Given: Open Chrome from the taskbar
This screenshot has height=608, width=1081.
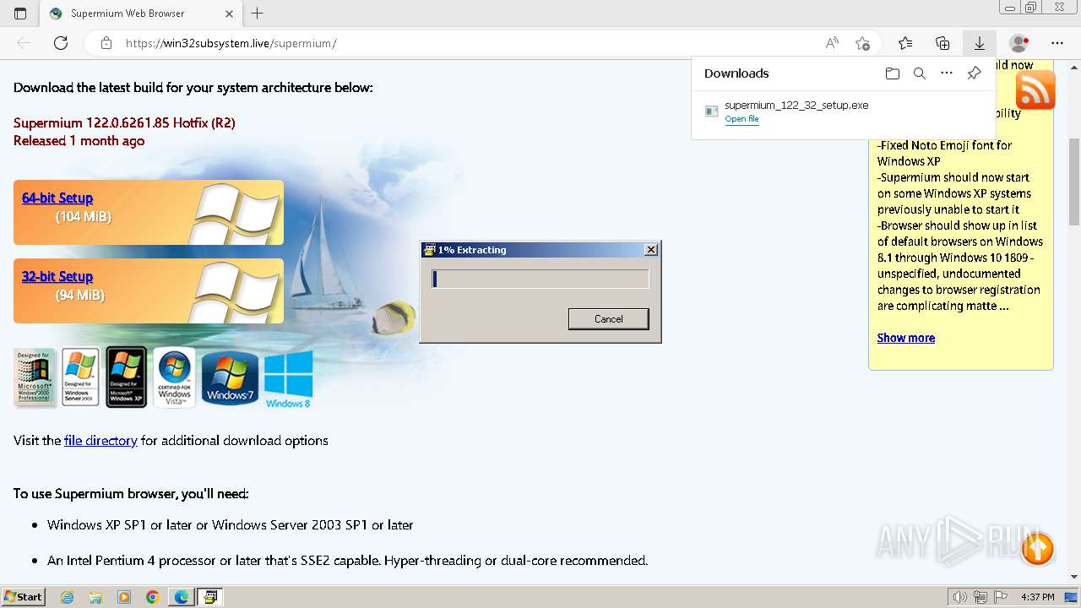Looking at the screenshot, I should [x=153, y=597].
